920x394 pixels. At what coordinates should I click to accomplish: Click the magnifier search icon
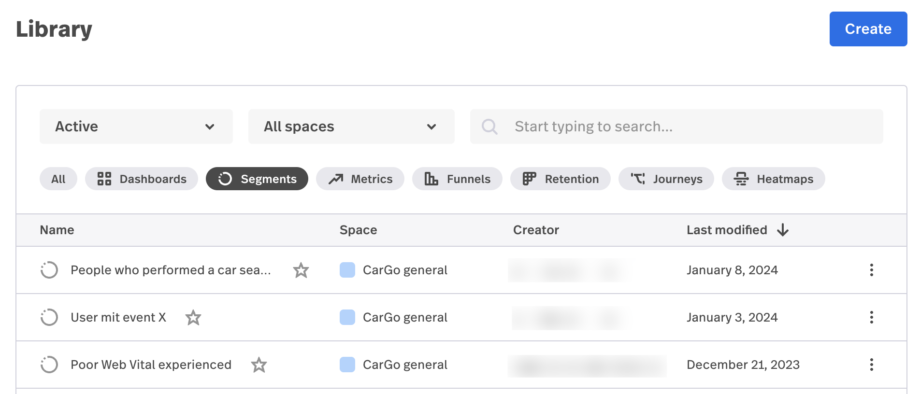(489, 127)
